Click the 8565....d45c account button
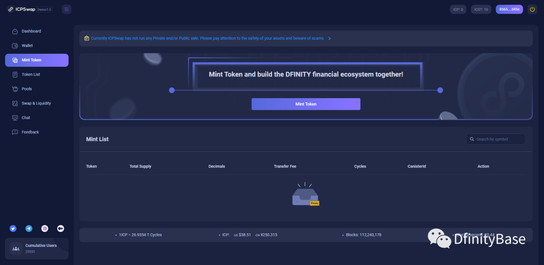 (x=509, y=10)
